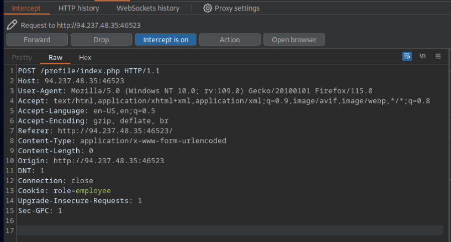Click the Content-Length header line

[x=55, y=151]
